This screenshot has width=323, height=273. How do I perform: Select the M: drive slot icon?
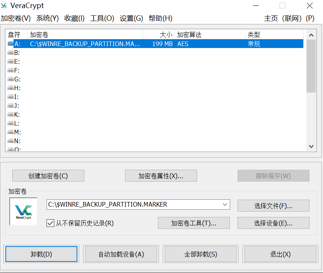(x=10, y=132)
